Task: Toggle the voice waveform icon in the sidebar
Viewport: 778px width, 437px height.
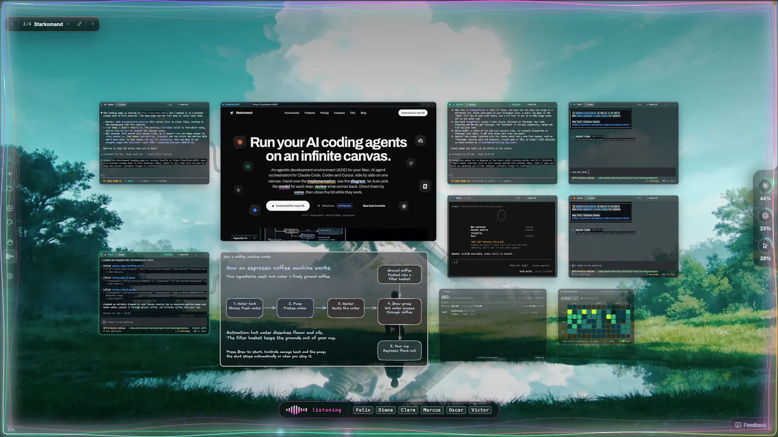Action: pos(10,256)
